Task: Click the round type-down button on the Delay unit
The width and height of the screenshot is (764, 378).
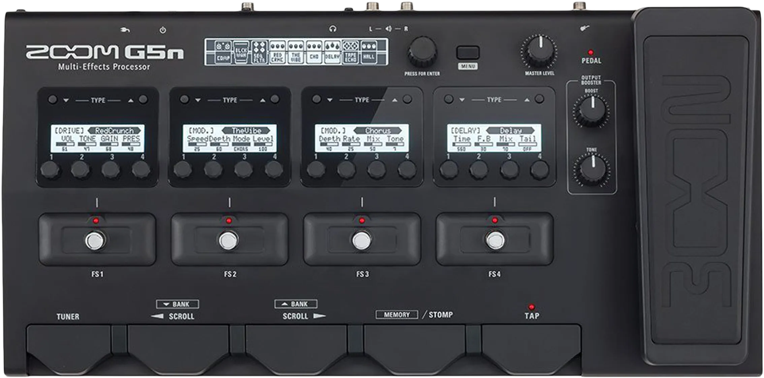Action: click(x=448, y=99)
